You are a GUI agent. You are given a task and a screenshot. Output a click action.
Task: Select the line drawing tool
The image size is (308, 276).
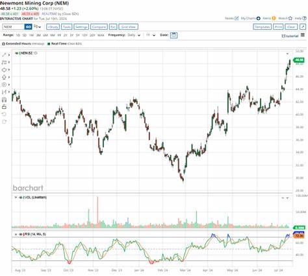(4, 55)
